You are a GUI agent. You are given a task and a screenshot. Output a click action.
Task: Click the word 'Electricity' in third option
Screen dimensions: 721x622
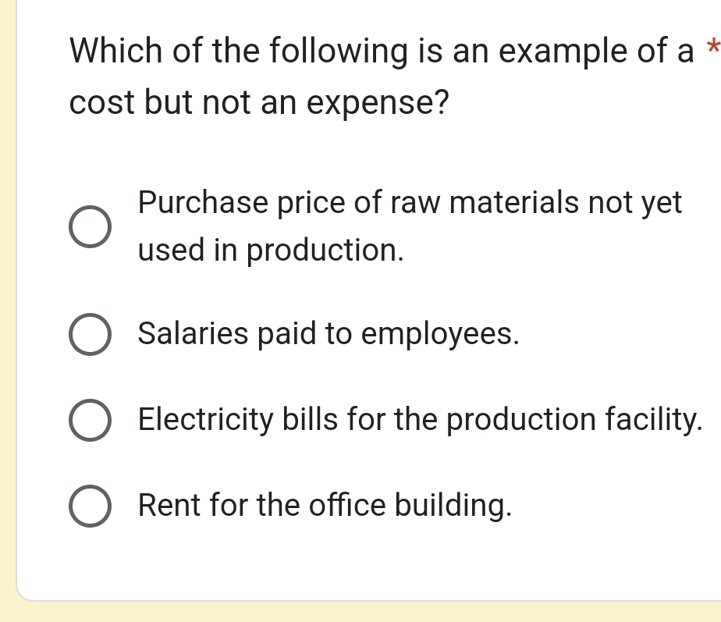click(x=206, y=420)
